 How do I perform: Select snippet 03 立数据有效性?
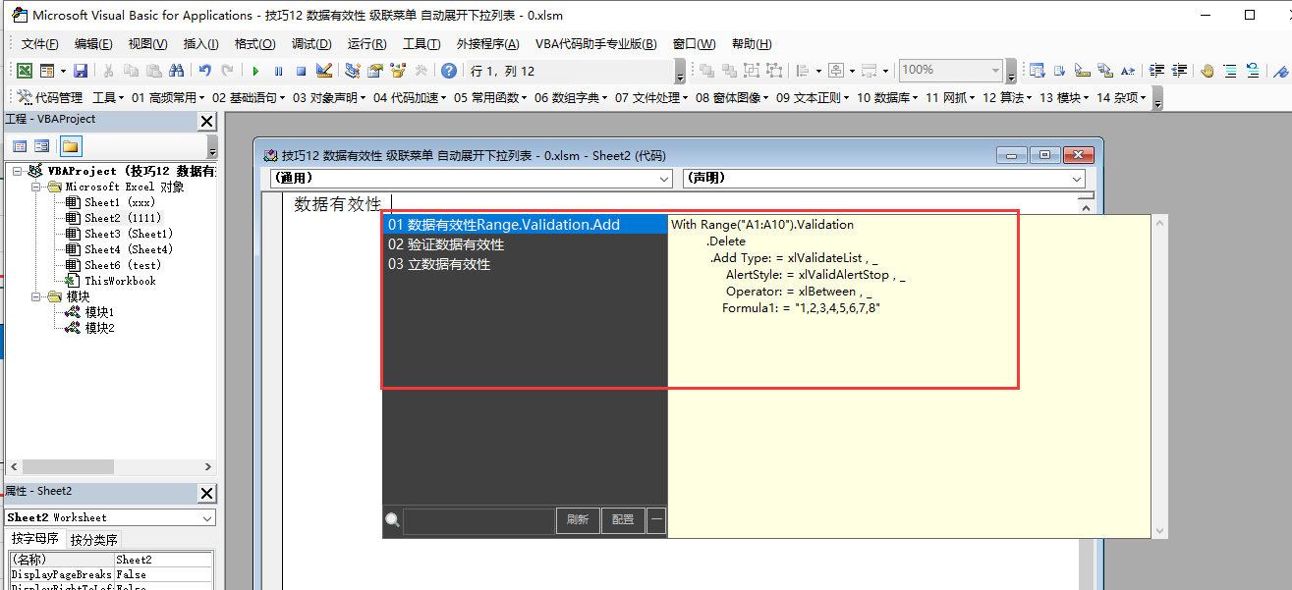click(x=525, y=264)
